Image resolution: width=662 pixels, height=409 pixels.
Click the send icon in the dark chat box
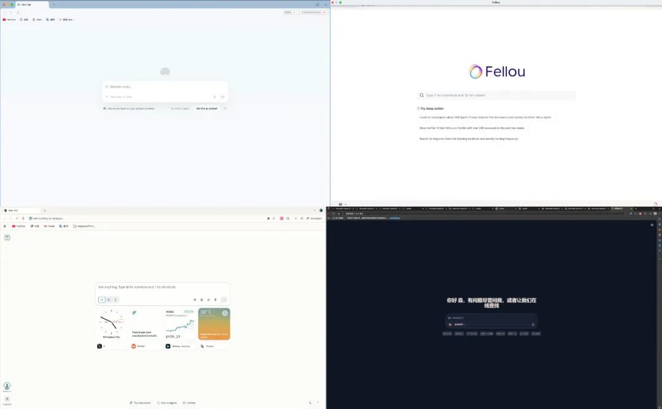coord(533,324)
